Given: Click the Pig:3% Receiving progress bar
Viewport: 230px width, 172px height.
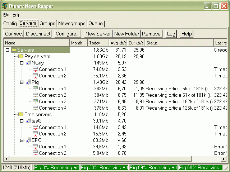Looking at the screenshot, I should pyautogui.click(x=56, y=167).
